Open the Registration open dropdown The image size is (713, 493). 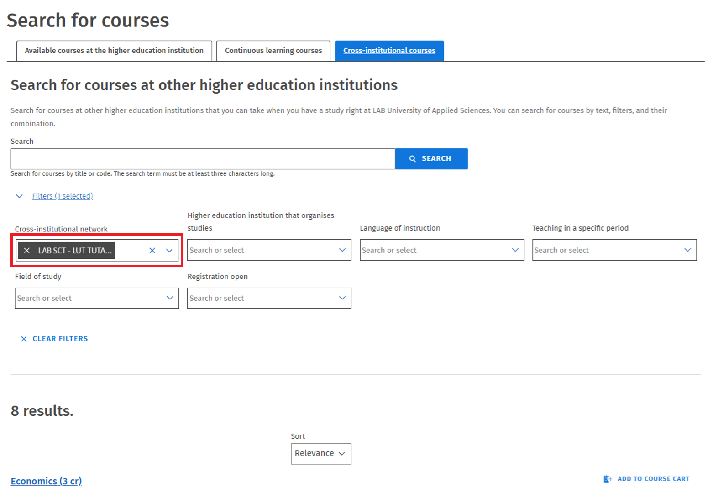point(269,298)
